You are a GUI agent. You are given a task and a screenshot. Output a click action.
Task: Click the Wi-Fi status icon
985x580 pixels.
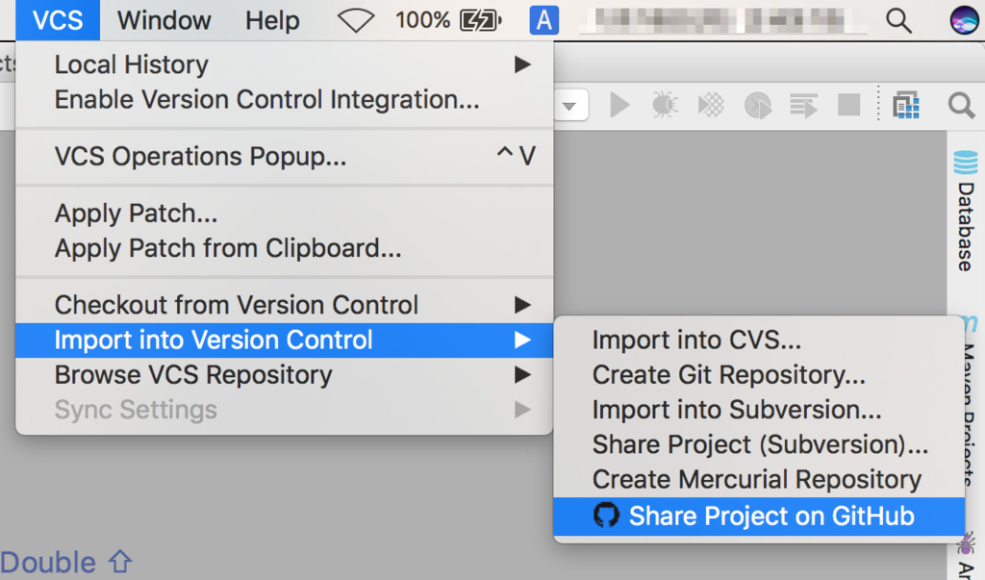coord(356,20)
